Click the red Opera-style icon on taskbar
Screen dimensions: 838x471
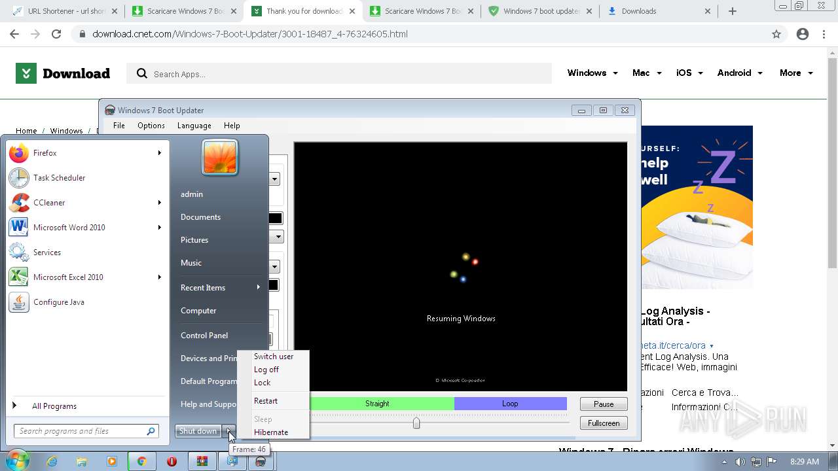click(x=172, y=461)
